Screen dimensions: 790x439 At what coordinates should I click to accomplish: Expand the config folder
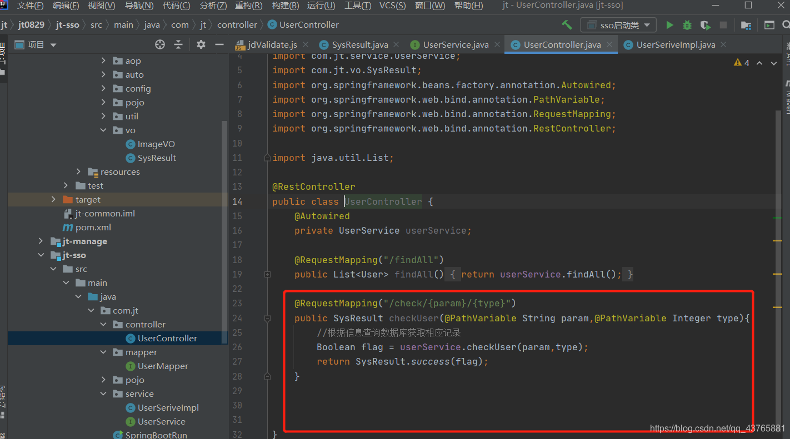click(103, 88)
